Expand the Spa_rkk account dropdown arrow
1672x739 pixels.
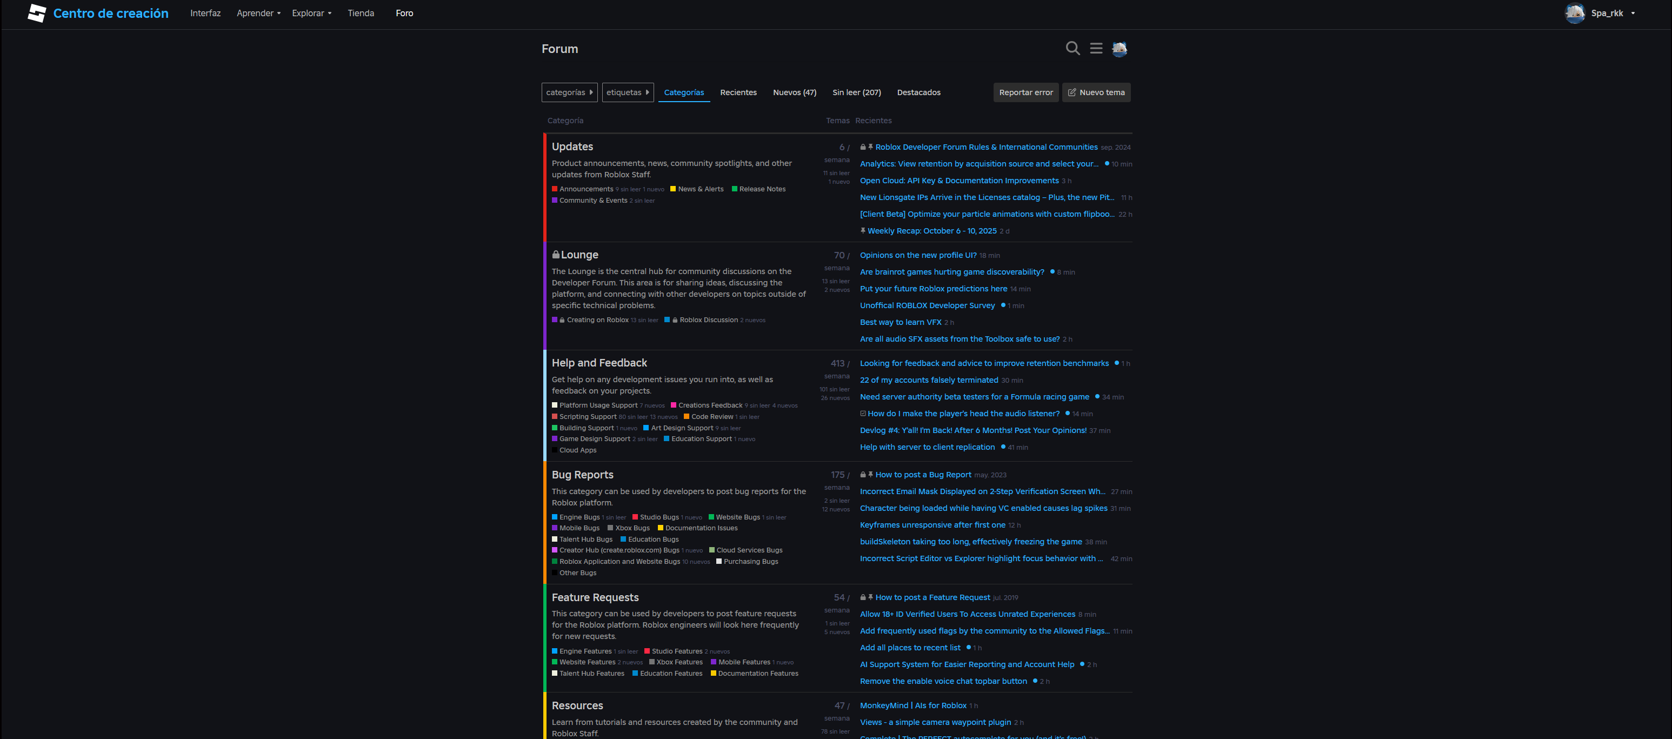pyautogui.click(x=1633, y=13)
